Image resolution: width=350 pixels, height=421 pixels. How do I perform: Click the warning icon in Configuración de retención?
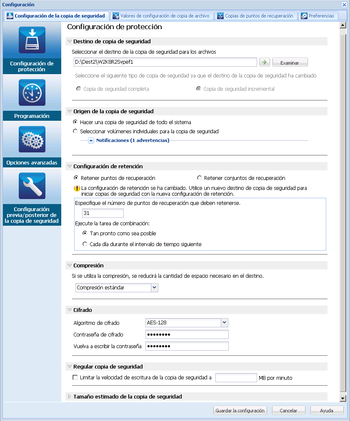pyautogui.click(x=77, y=189)
